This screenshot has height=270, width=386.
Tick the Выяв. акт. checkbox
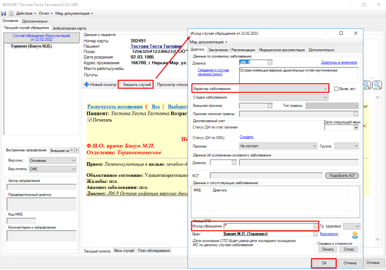tap(336, 89)
